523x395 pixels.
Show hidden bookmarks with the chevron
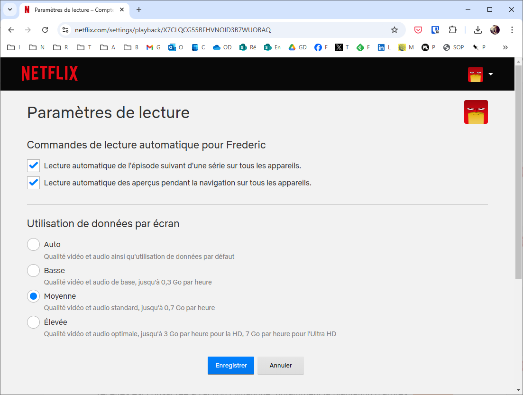[x=505, y=47]
